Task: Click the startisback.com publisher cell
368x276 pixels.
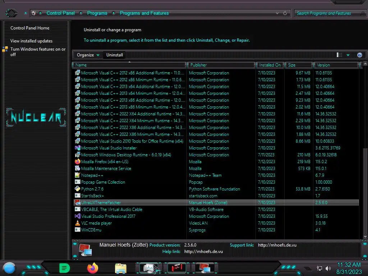Action: (x=203, y=196)
